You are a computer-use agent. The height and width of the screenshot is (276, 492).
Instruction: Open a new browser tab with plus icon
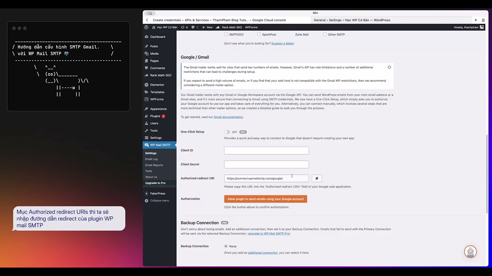pyautogui.click(x=475, y=20)
